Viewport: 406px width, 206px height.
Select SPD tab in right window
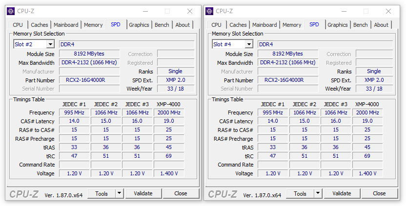click(x=314, y=24)
